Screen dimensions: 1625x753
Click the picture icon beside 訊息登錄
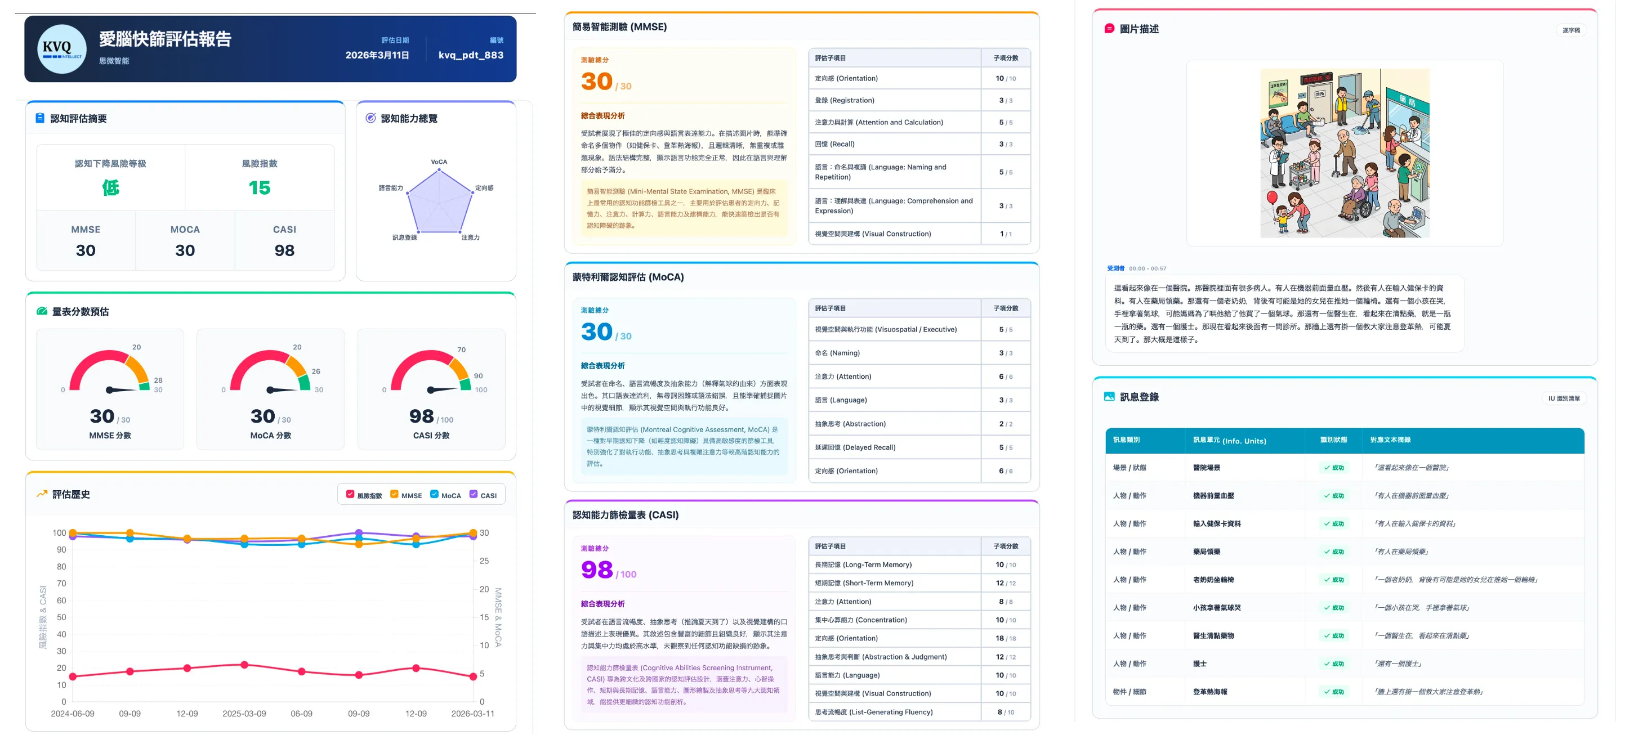click(1110, 397)
